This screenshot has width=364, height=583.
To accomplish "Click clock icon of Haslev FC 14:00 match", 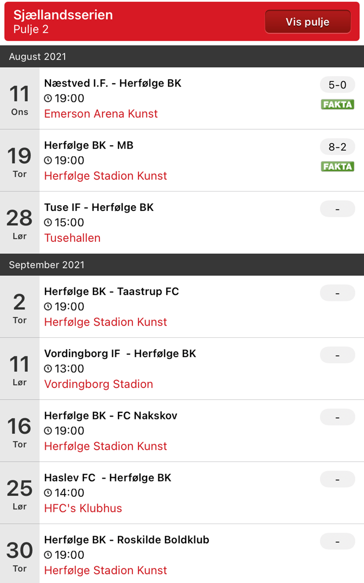I will click(48, 493).
